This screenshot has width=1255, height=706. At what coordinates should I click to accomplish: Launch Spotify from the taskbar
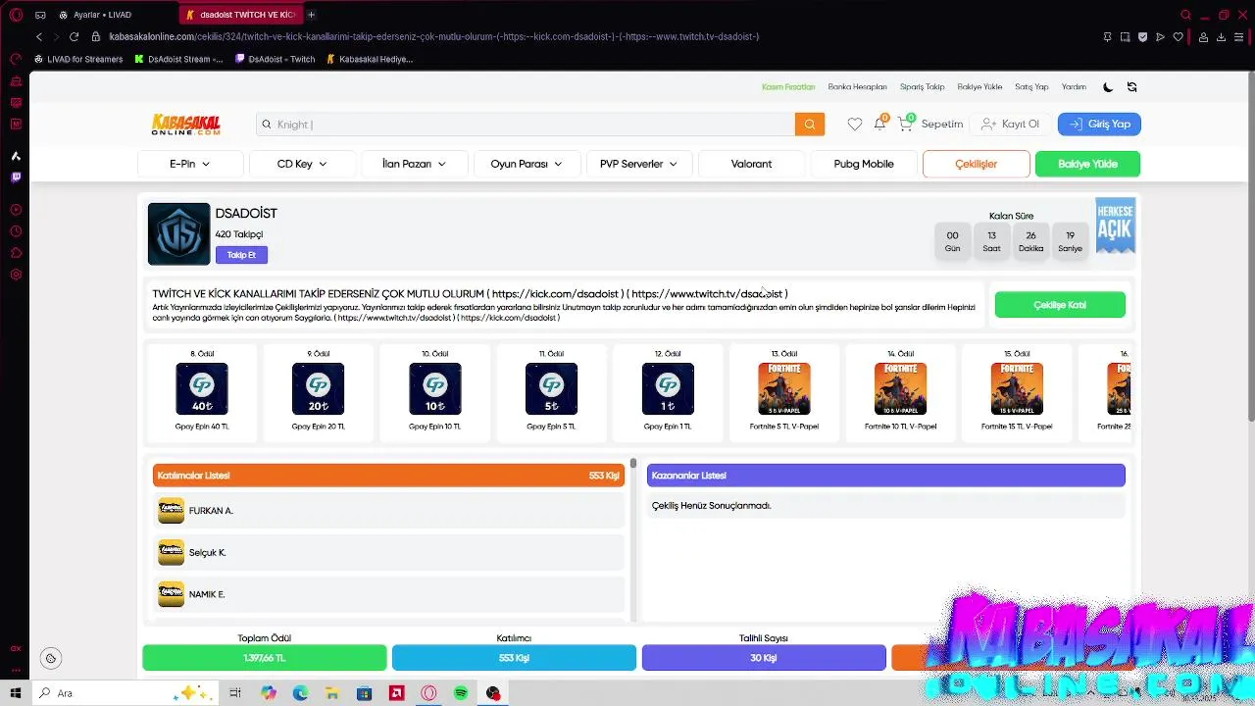(x=461, y=693)
